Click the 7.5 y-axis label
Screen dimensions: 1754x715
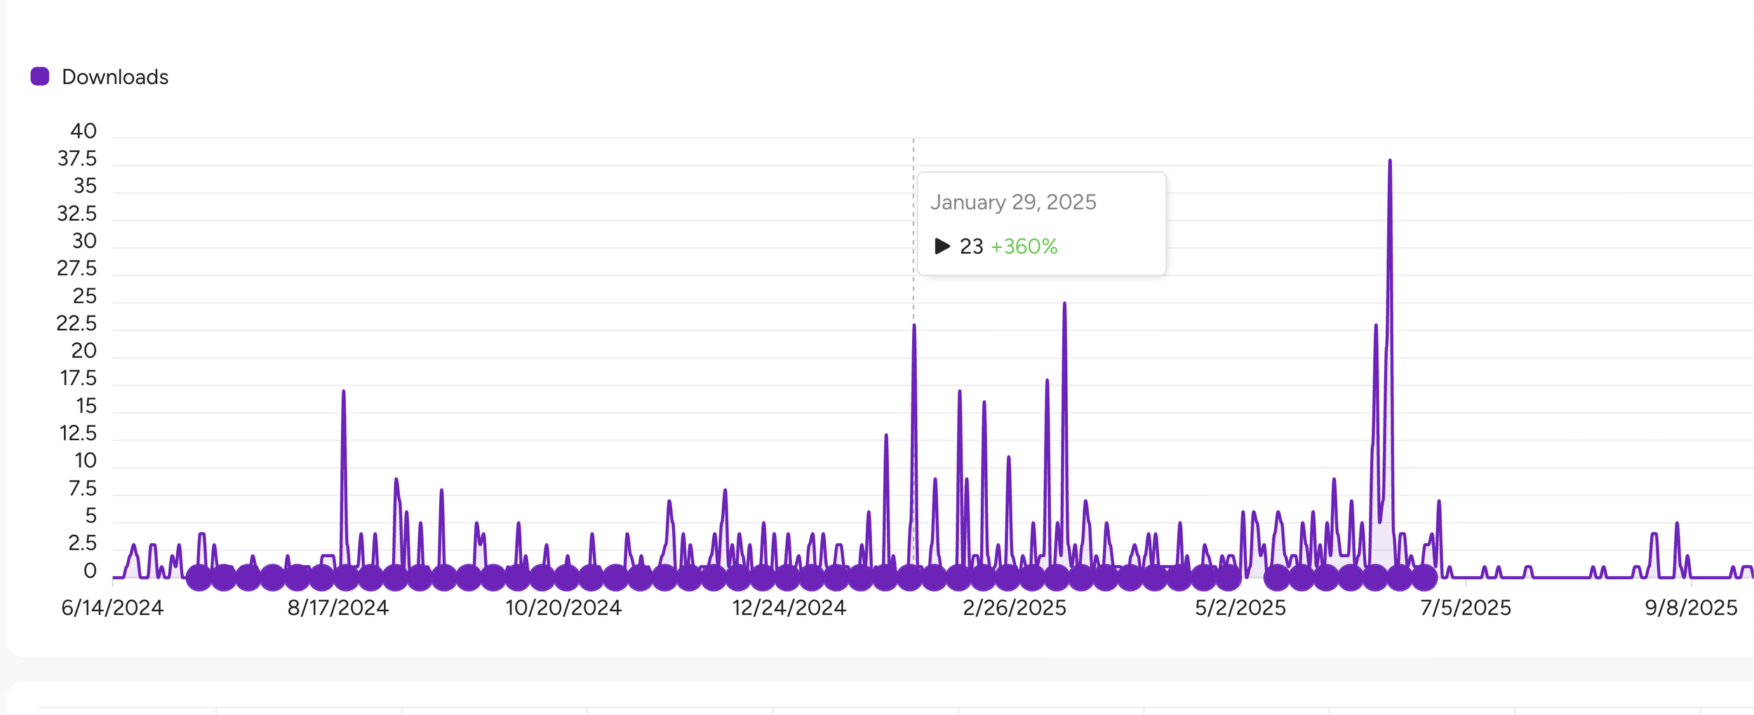[x=82, y=489]
